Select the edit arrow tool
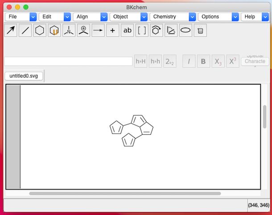This screenshot has height=215, width=272. click(11, 30)
